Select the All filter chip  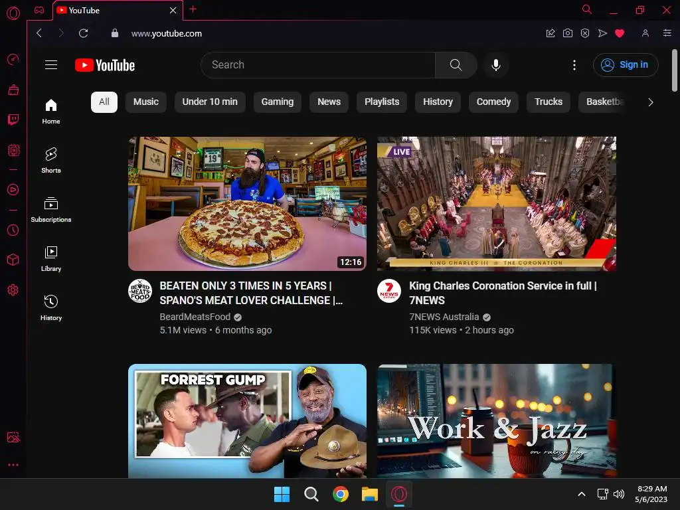tap(104, 102)
